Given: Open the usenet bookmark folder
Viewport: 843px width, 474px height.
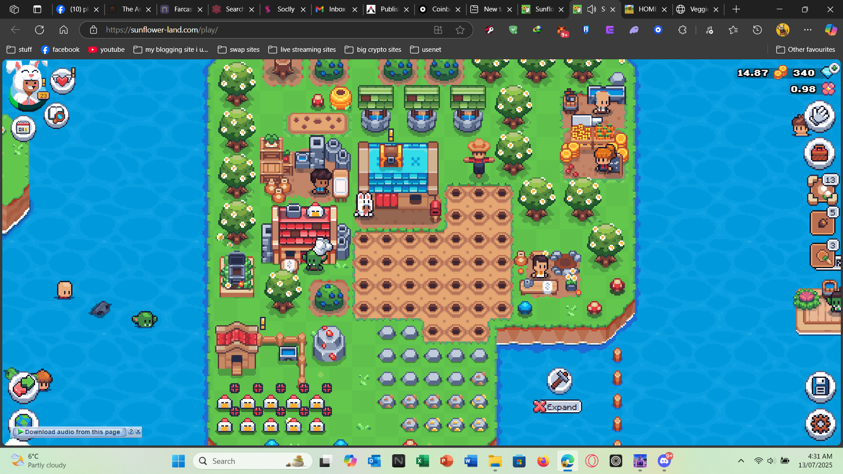Looking at the screenshot, I should (x=426, y=50).
